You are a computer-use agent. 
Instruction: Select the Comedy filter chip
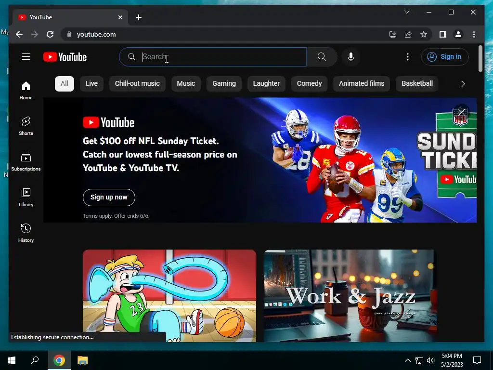point(309,84)
